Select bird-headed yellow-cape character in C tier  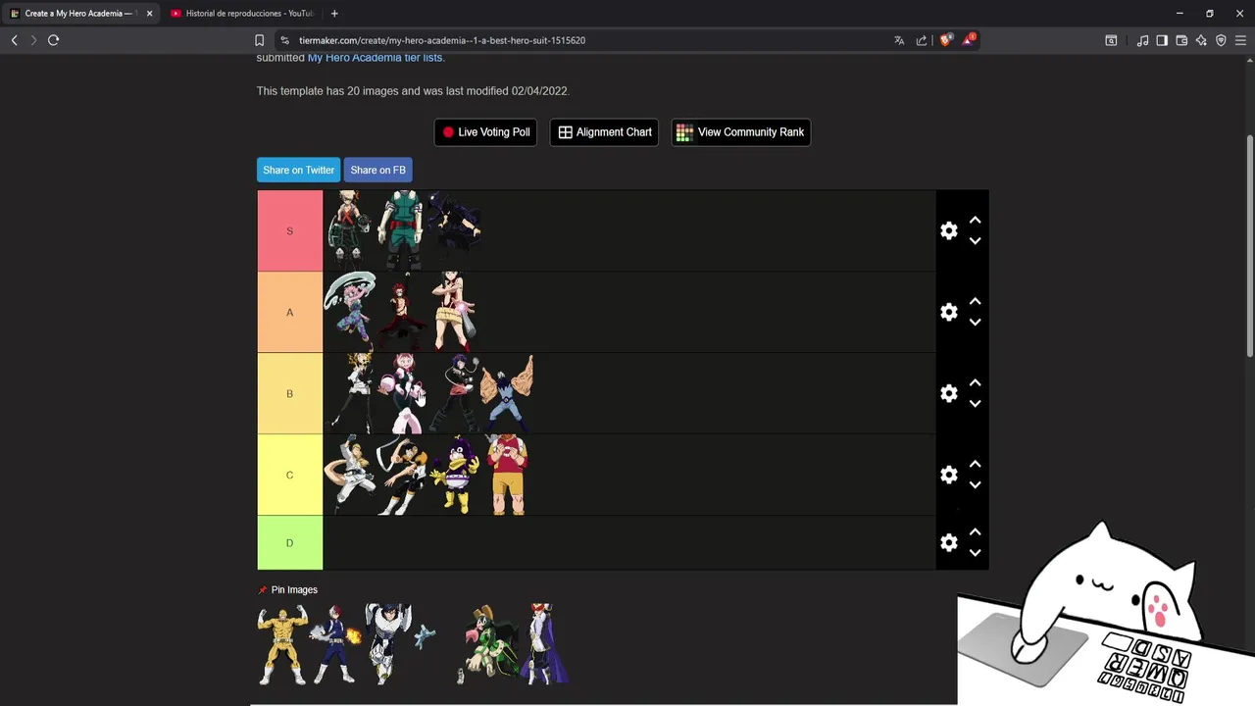pos(454,476)
